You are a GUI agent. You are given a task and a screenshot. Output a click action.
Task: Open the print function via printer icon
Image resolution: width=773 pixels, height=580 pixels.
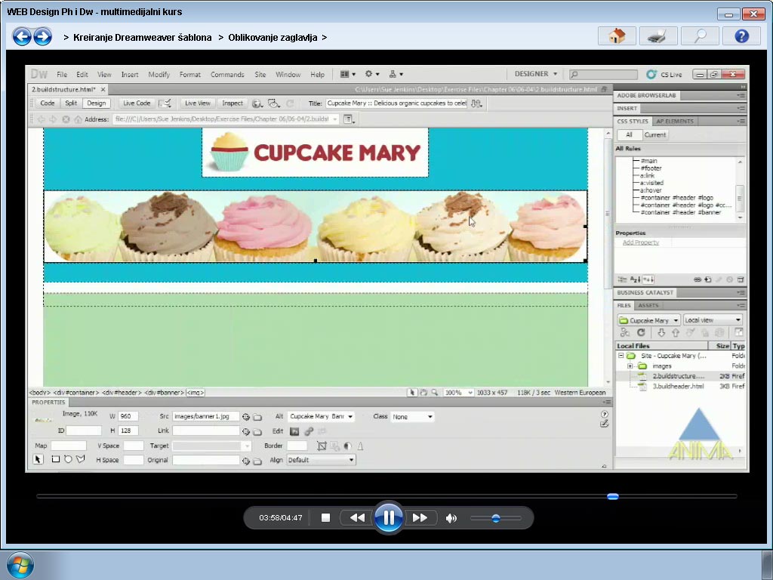pyautogui.click(x=658, y=35)
